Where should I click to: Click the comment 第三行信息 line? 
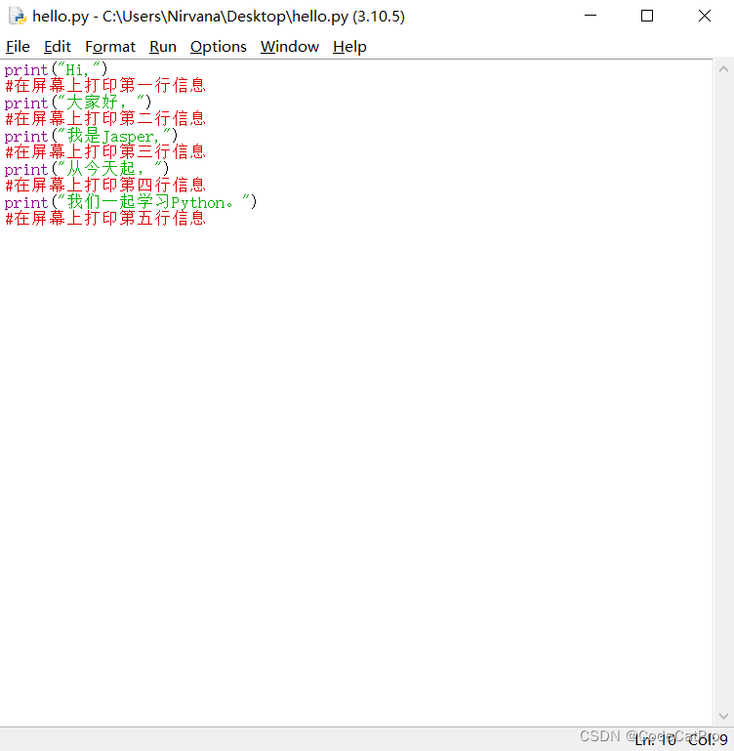(104, 152)
